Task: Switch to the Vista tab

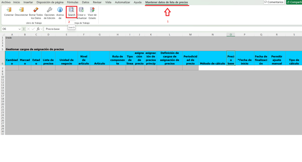Action: click(108, 2)
